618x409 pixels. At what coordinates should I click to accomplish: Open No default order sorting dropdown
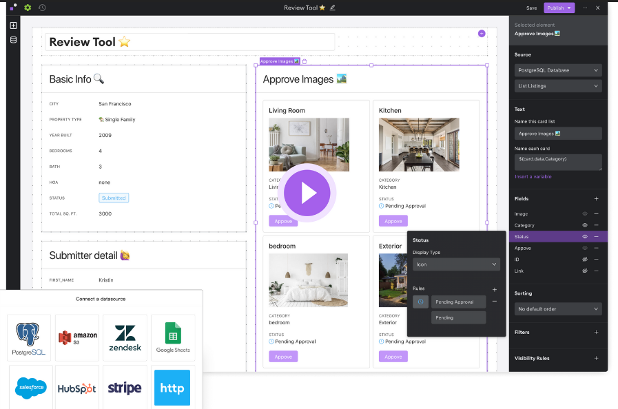pos(558,309)
